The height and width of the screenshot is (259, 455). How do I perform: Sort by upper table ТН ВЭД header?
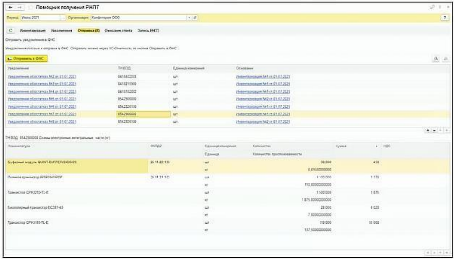pos(124,68)
